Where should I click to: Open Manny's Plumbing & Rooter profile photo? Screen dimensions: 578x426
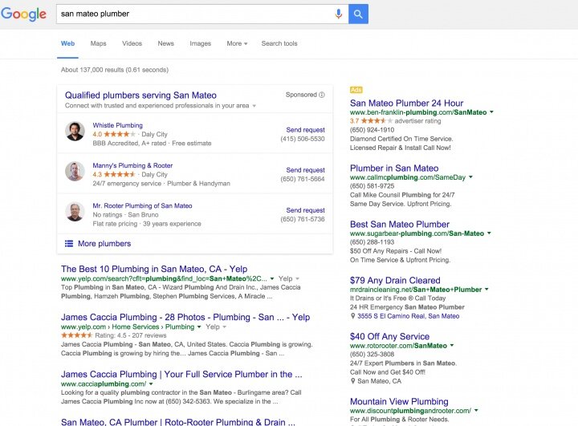coord(75,172)
